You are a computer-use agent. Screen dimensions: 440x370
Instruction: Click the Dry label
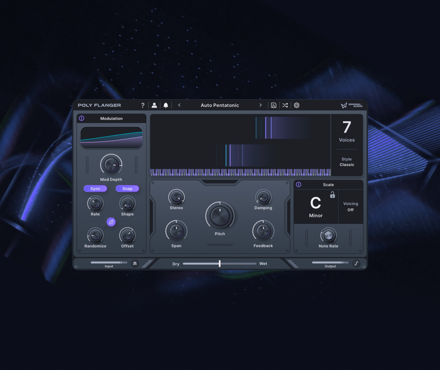click(x=176, y=264)
